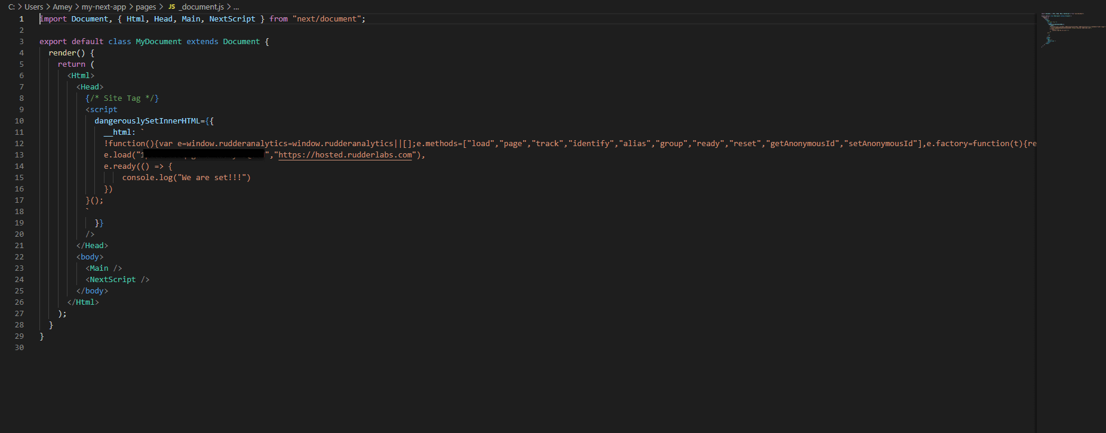The image size is (1106, 433).
Task: Click line number 22 beside body tag
Action: (x=19, y=257)
